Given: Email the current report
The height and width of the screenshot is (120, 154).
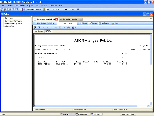Looking at the screenshot, I should tap(84, 23).
